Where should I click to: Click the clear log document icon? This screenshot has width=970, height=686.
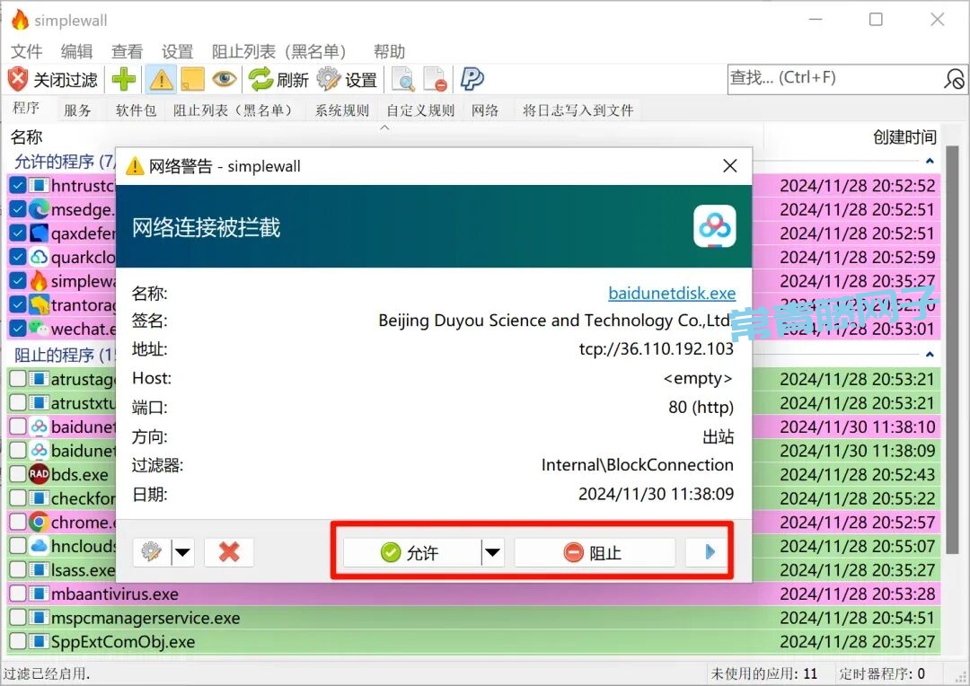point(435,80)
